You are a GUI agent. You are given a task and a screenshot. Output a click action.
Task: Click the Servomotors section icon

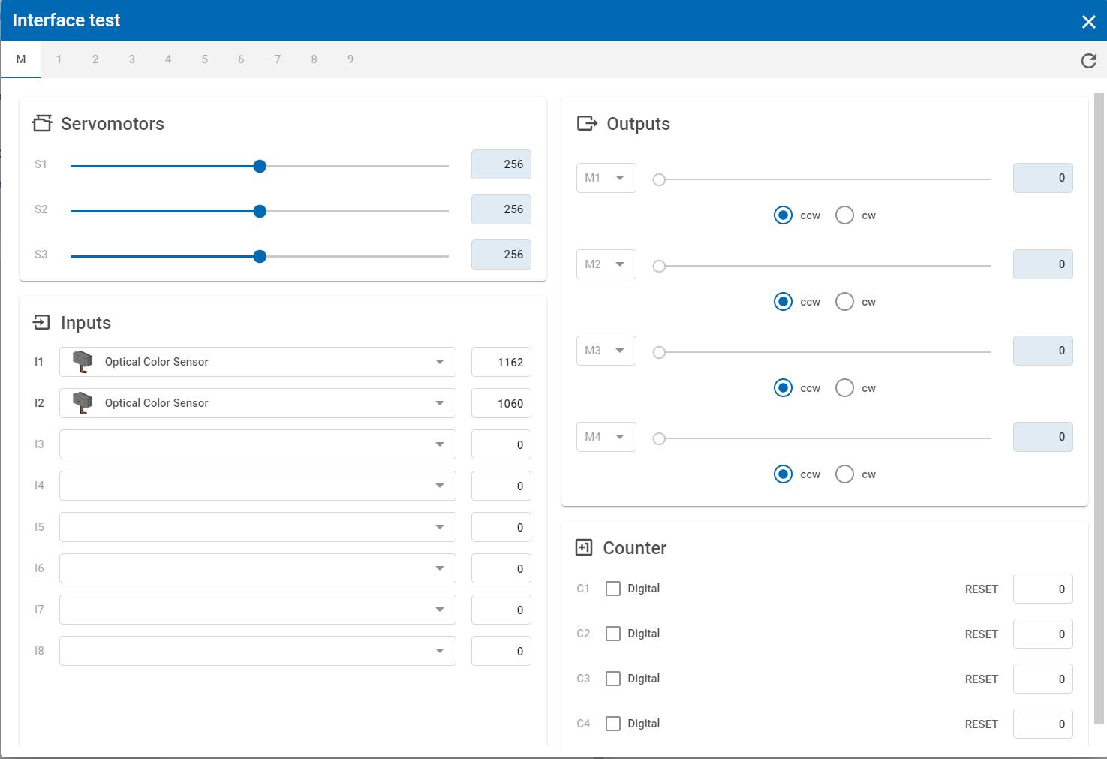tap(42, 123)
